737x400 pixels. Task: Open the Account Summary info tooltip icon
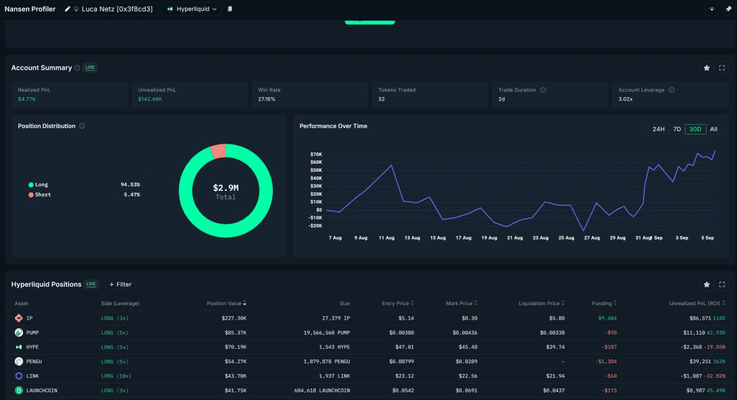click(x=77, y=68)
